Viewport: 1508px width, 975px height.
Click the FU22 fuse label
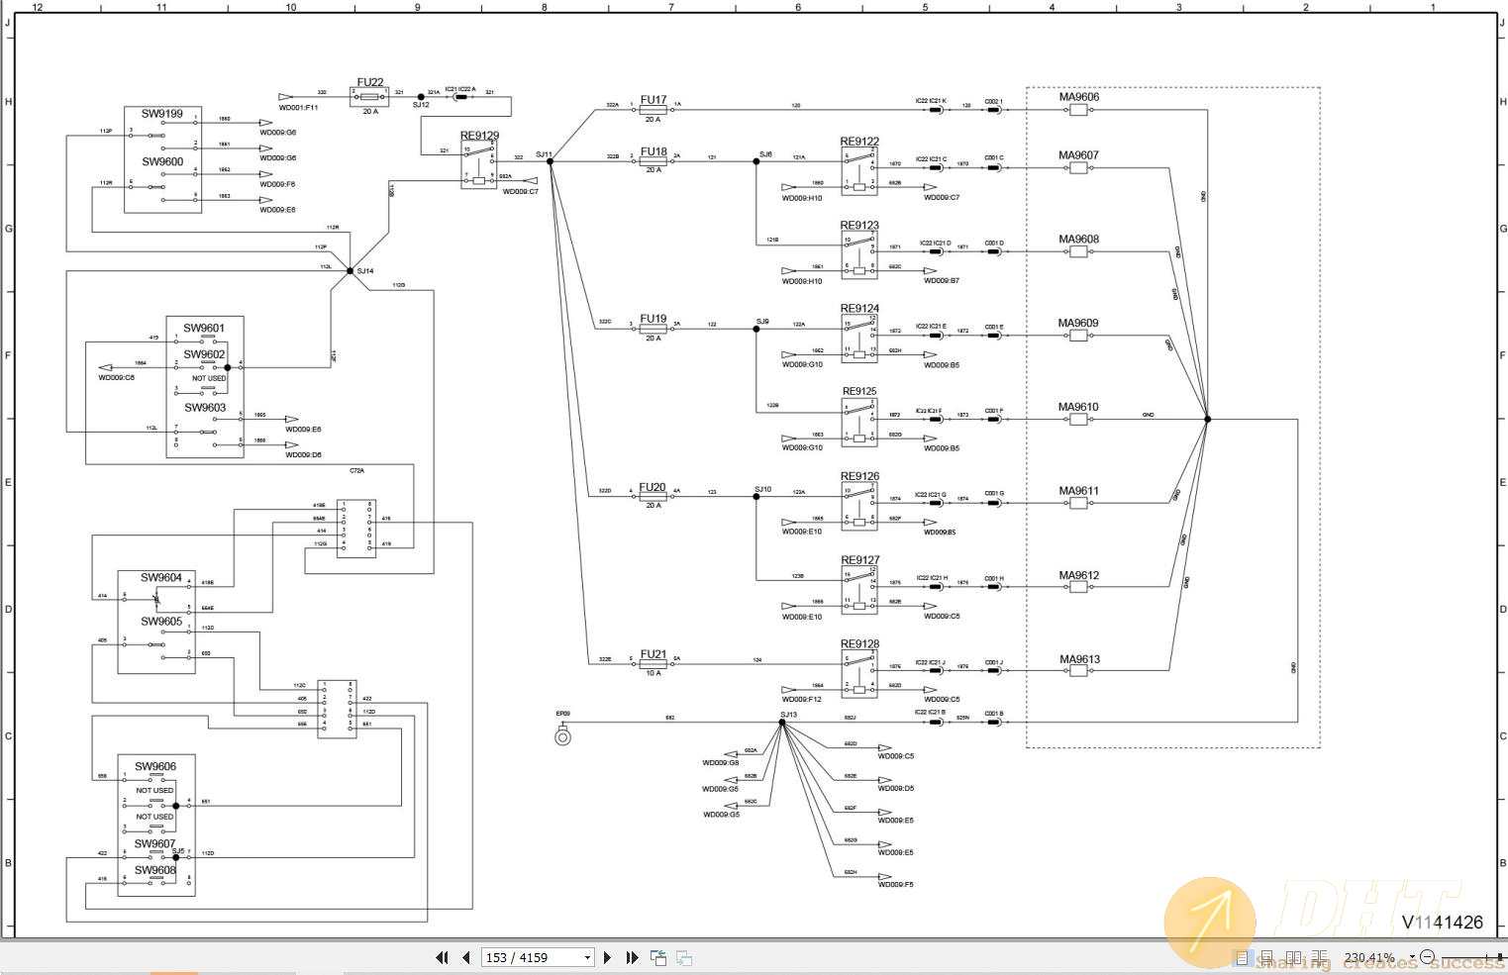coord(370,83)
